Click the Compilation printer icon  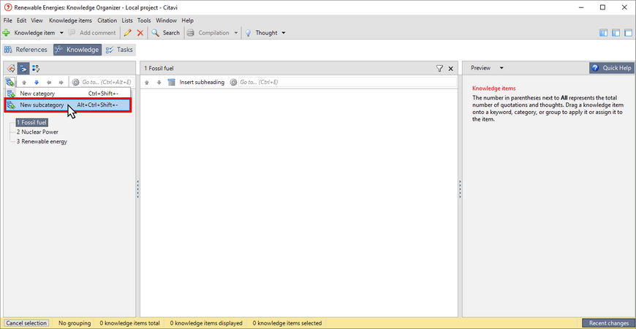(x=191, y=33)
